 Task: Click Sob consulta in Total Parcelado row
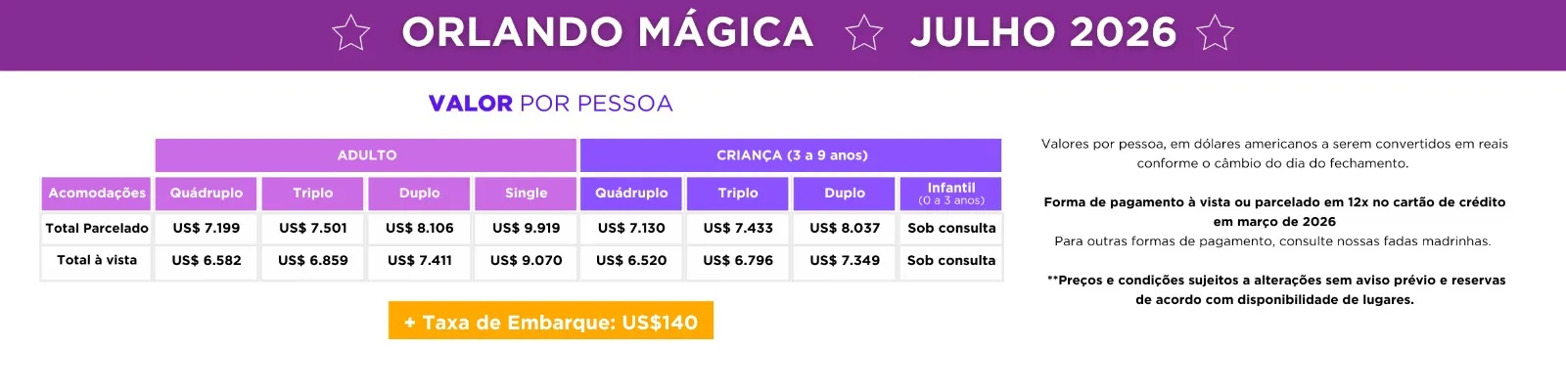pos(950,229)
